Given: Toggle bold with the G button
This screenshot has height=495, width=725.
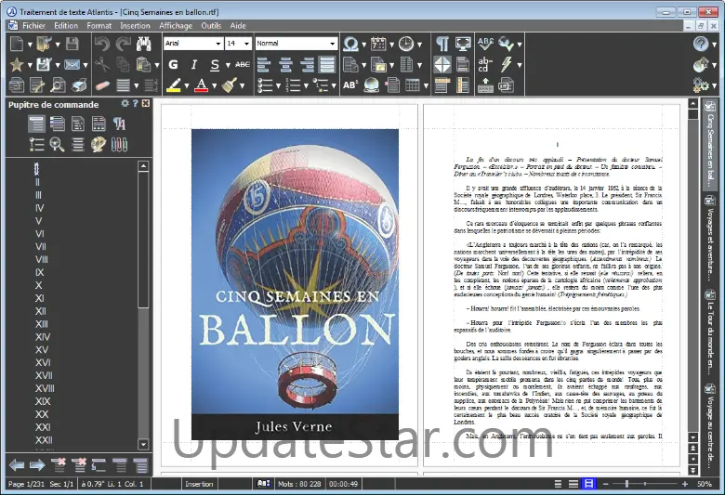Looking at the screenshot, I should 174,65.
